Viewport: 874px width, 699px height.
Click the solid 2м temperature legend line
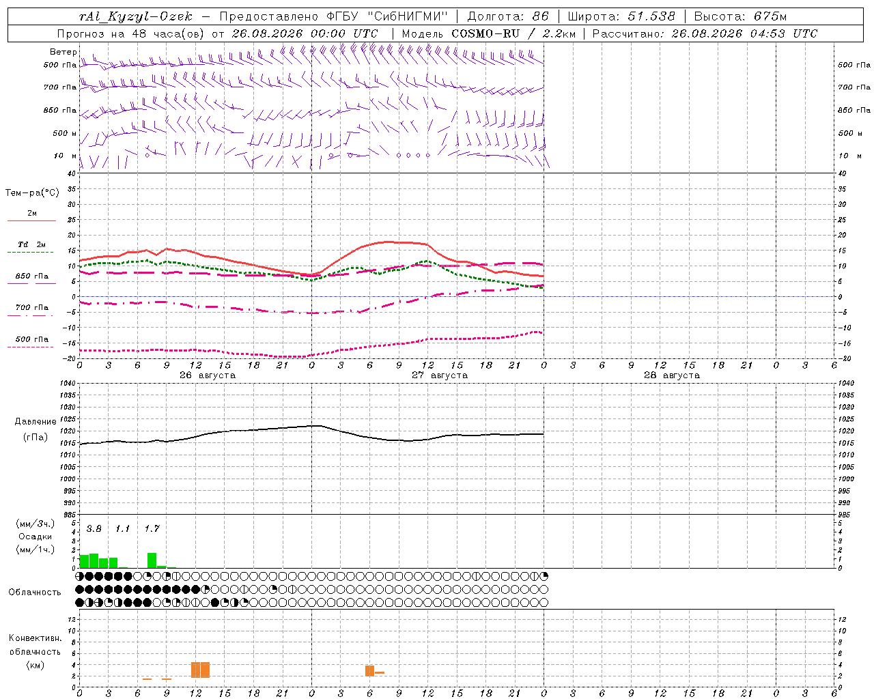point(31,221)
